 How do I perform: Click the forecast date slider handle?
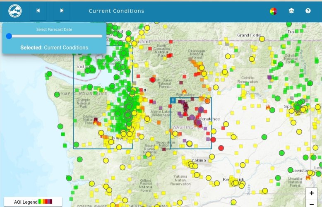coord(9,36)
